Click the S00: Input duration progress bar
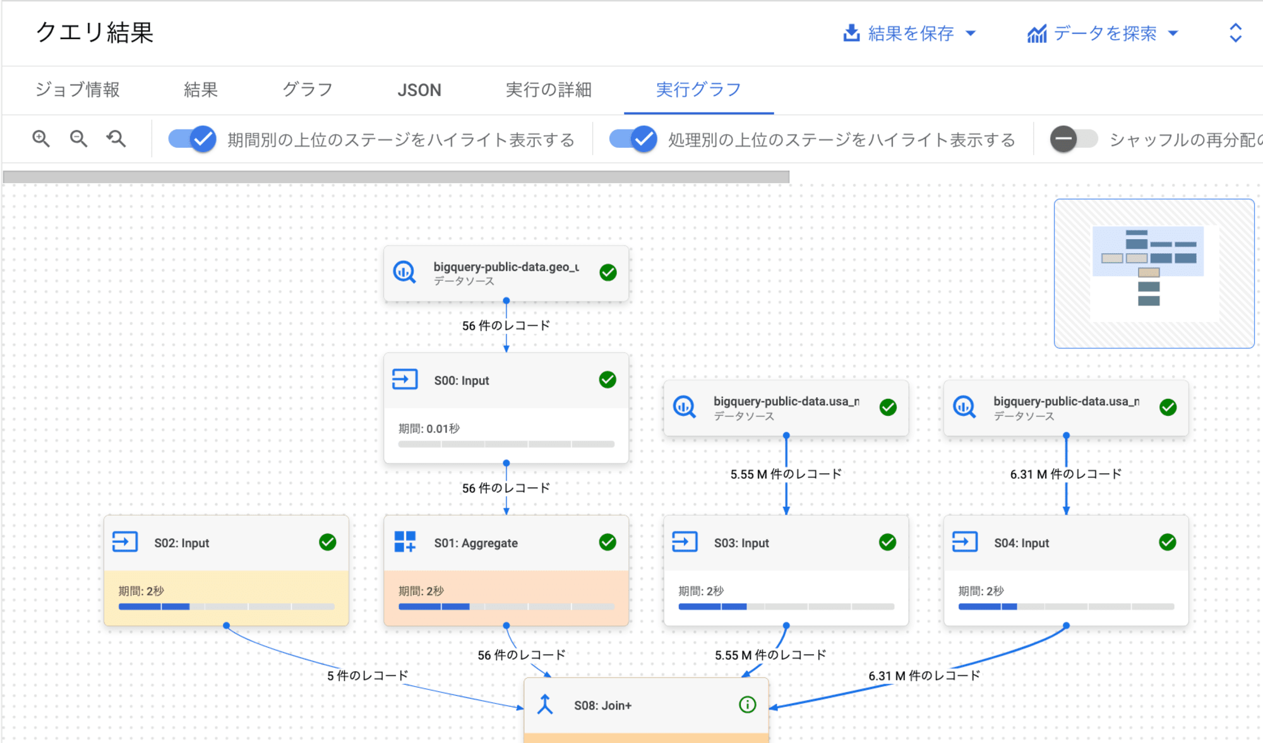Screen dimensions: 1263x743 (x=506, y=444)
